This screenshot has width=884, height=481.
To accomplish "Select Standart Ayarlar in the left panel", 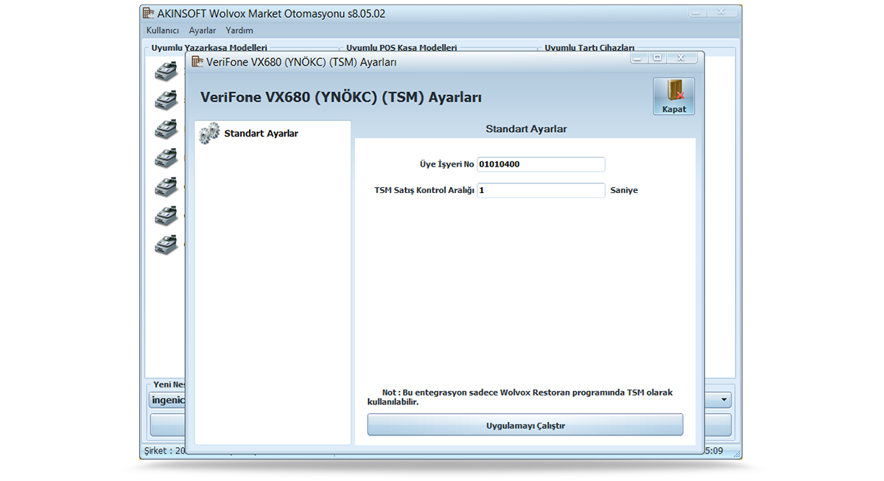I will pyautogui.click(x=261, y=133).
